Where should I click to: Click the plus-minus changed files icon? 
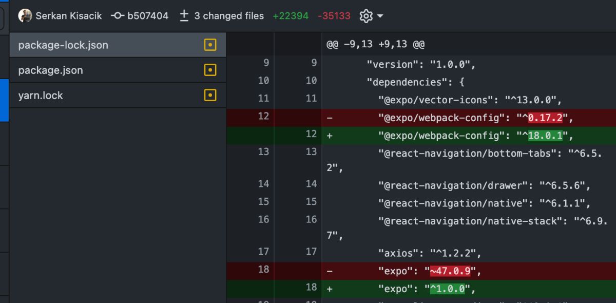pos(184,16)
